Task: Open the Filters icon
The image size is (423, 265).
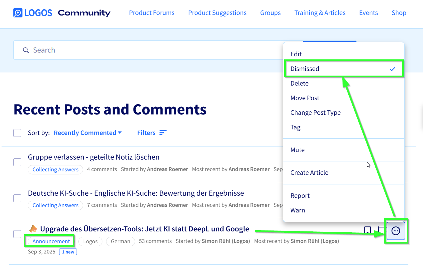Action: click(163, 133)
